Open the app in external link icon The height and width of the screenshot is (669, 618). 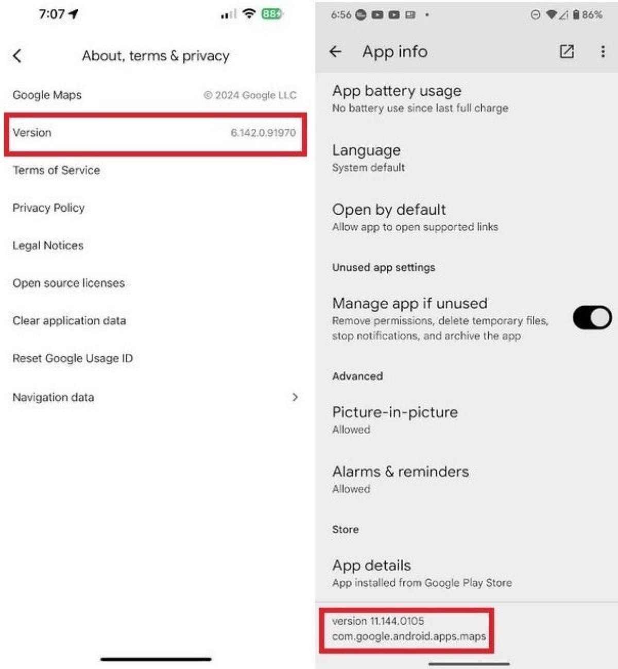tap(566, 52)
